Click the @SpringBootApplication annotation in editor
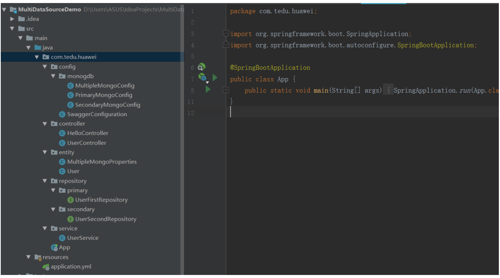Viewport: 500px width, 278px height. click(x=270, y=68)
